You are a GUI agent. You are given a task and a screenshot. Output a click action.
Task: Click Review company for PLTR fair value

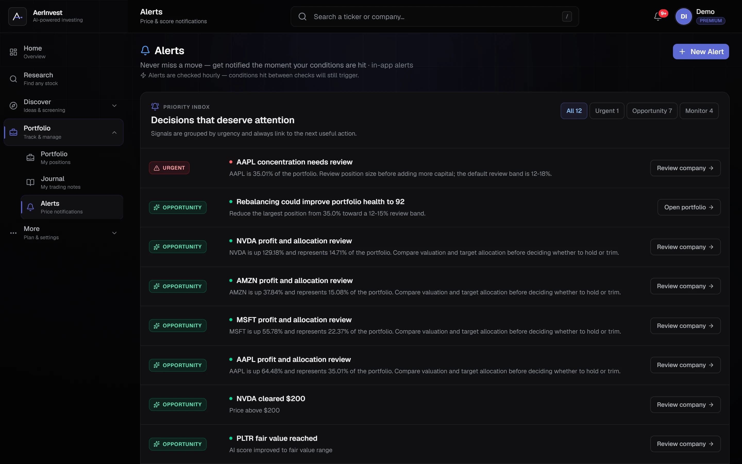pos(685,444)
